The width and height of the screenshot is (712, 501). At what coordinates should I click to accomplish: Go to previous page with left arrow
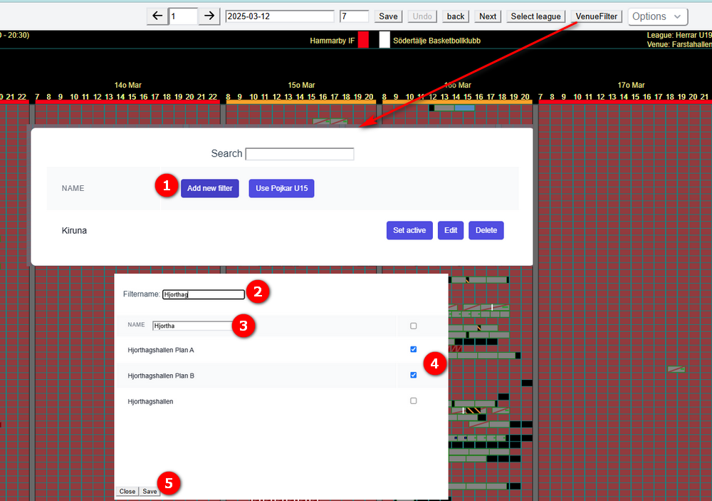(157, 16)
